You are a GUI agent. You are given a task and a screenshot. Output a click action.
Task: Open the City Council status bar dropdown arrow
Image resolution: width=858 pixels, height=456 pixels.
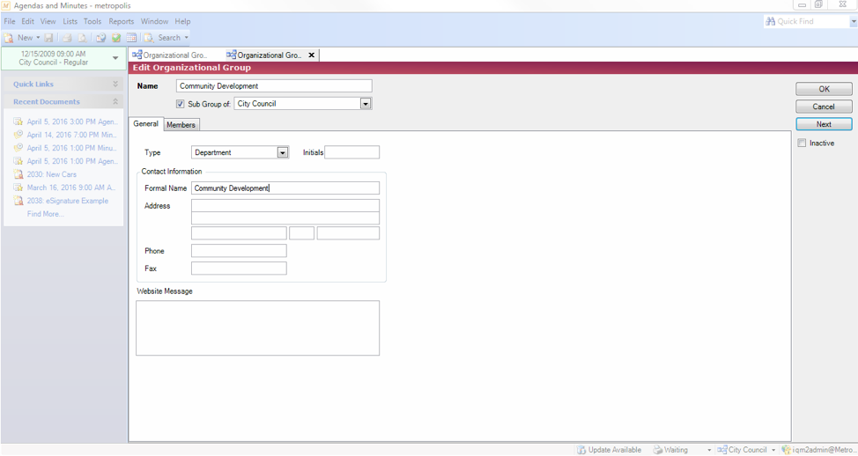(x=773, y=450)
